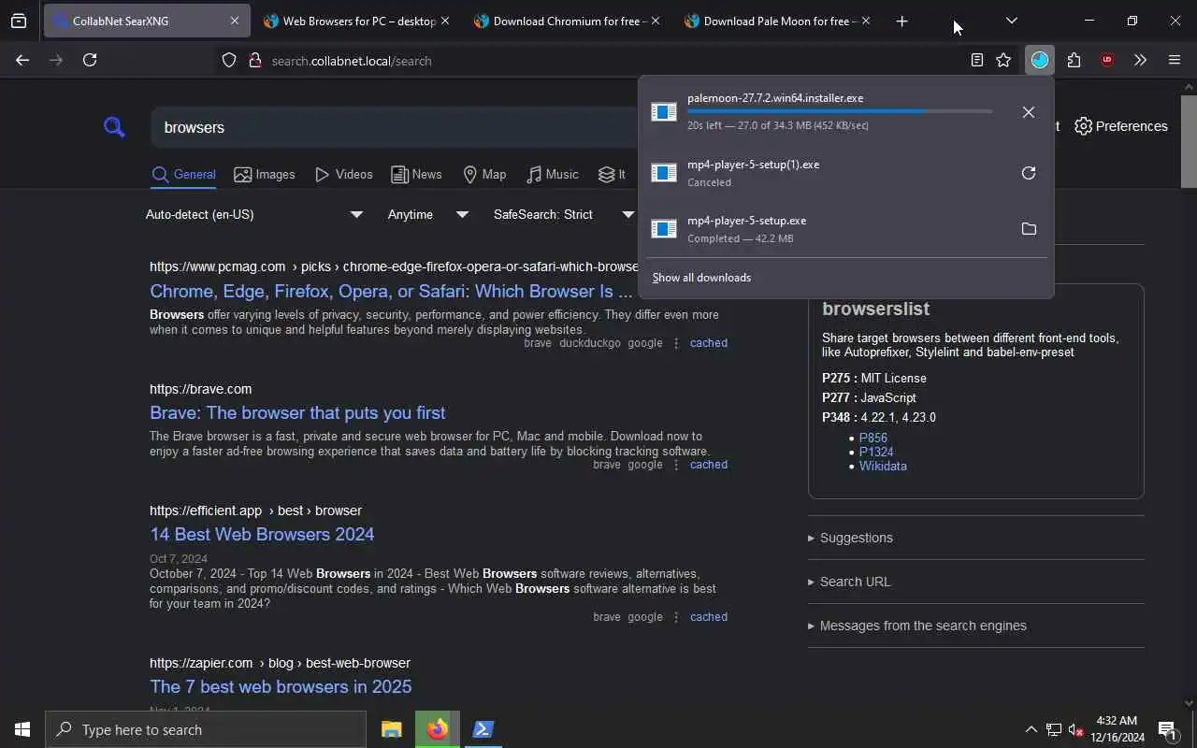
Task: Open the Wikidata link in browserslist box
Action: [x=883, y=466]
